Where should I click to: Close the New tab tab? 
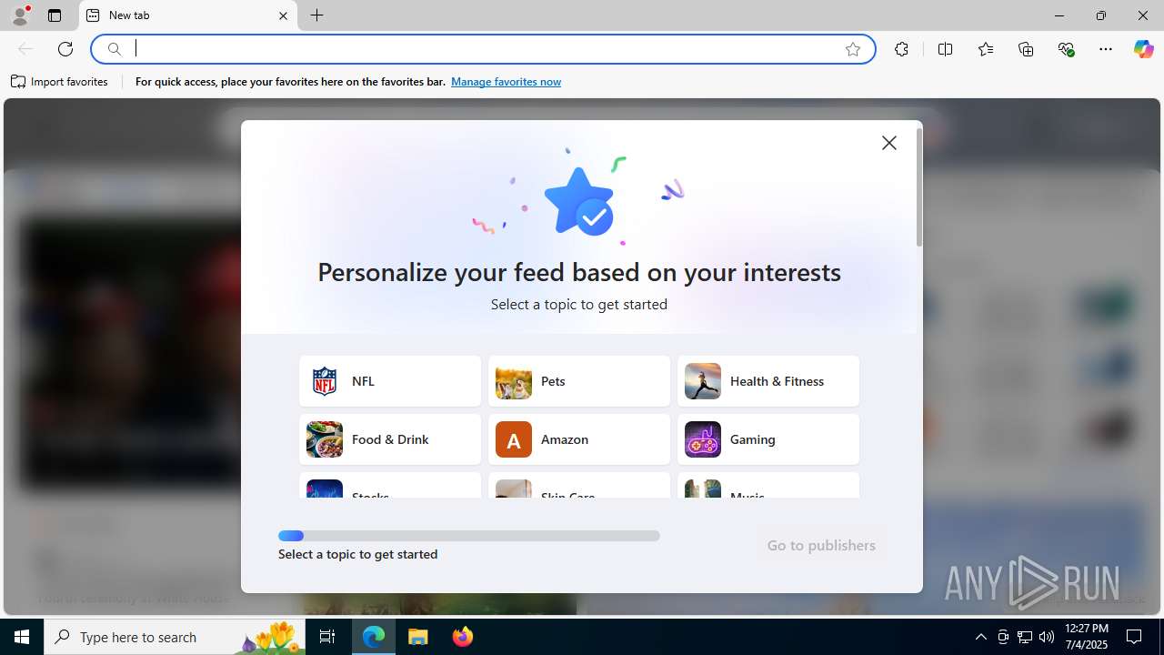coord(283,15)
